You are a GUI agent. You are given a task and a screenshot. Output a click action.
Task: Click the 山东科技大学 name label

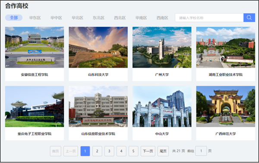(98, 75)
